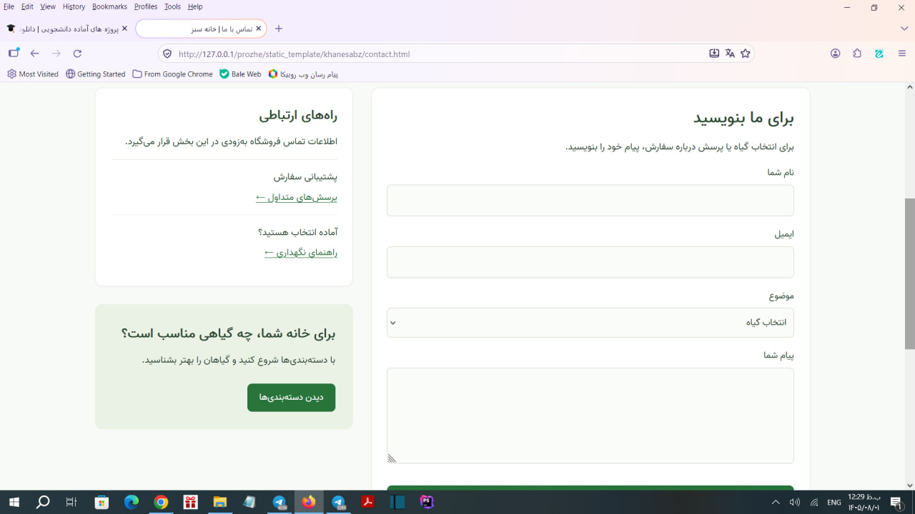Focus the نام شما name input field

coord(590,201)
